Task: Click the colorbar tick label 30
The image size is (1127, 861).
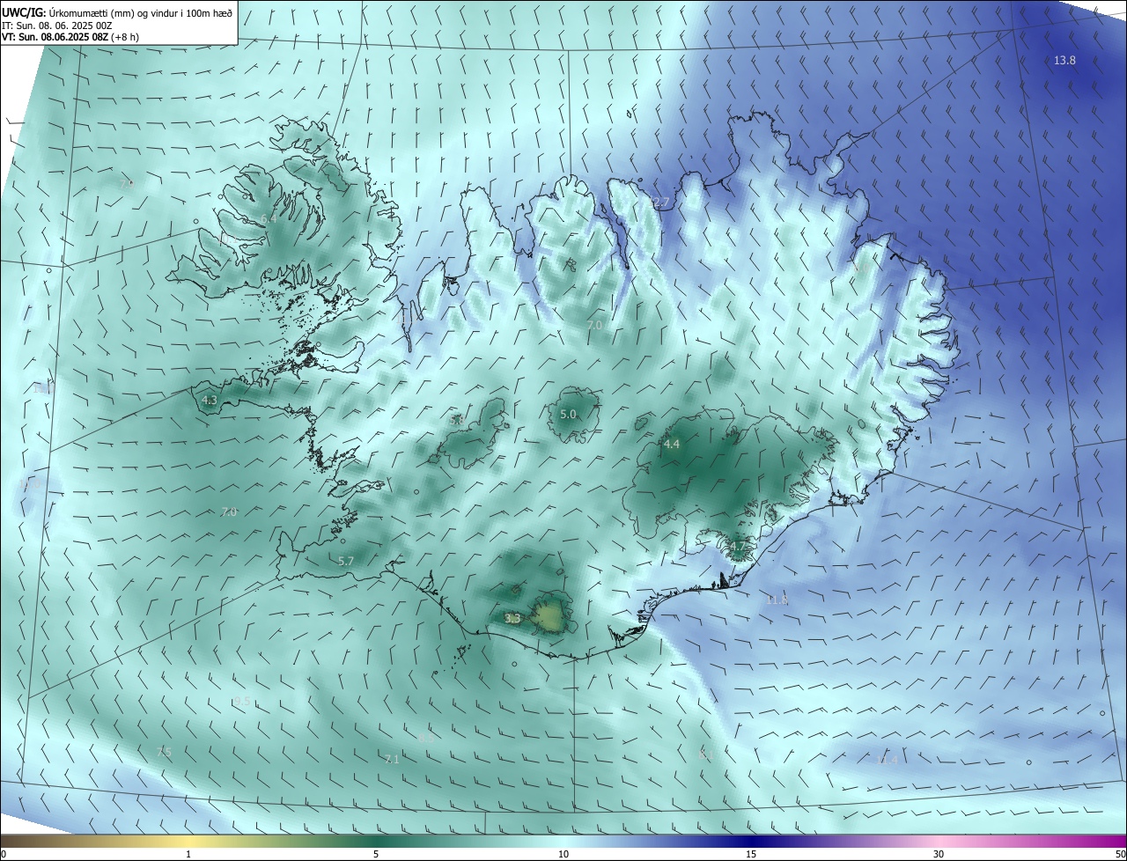Action: coord(939,854)
